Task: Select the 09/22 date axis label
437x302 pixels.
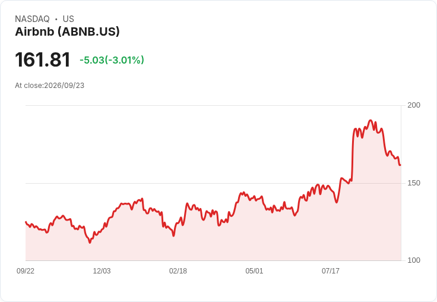Action: click(26, 271)
